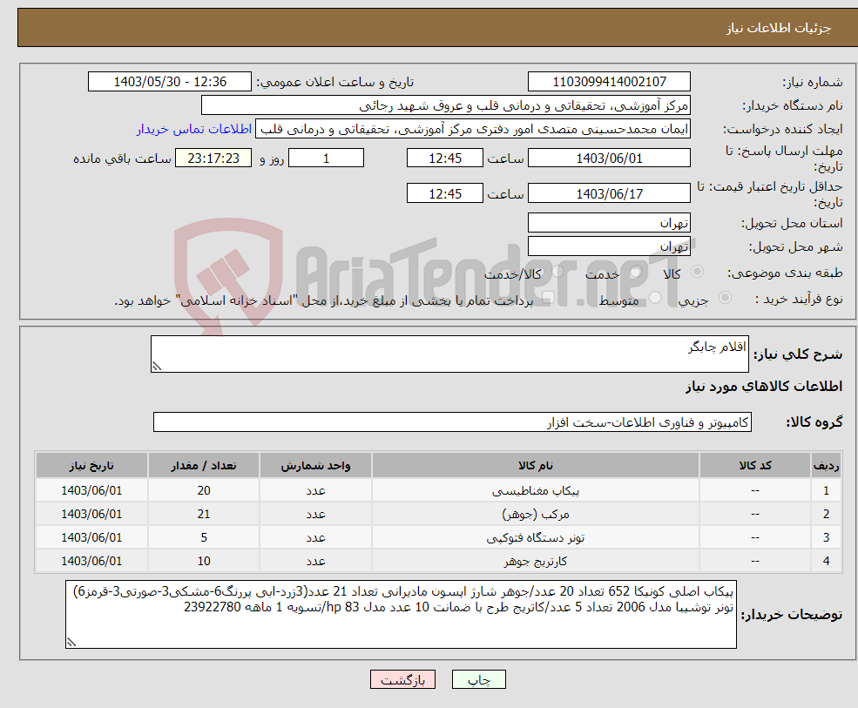Click the چاپ (print) button
The width and height of the screenshot is (858, 708).
tap(479, 679)
